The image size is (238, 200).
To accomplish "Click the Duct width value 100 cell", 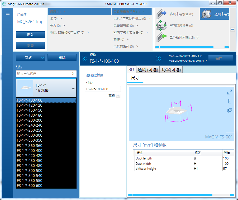I will coord(228,163).
